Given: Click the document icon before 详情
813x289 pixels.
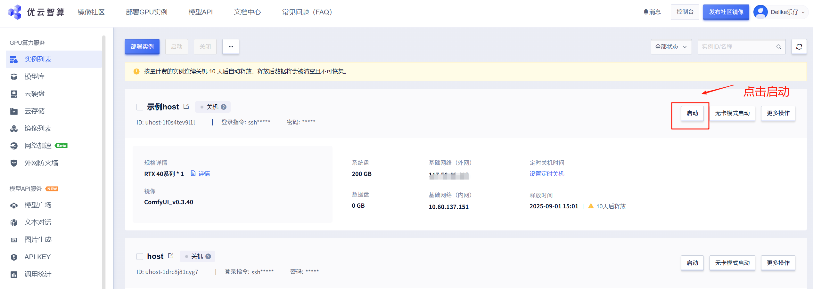Looking at the screenshot, I should click(x=193, y=173).
